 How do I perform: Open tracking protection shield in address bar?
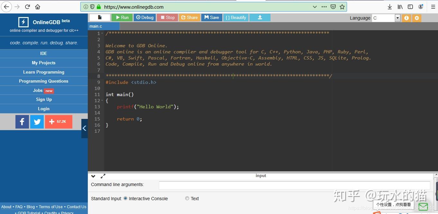point(92,7)
